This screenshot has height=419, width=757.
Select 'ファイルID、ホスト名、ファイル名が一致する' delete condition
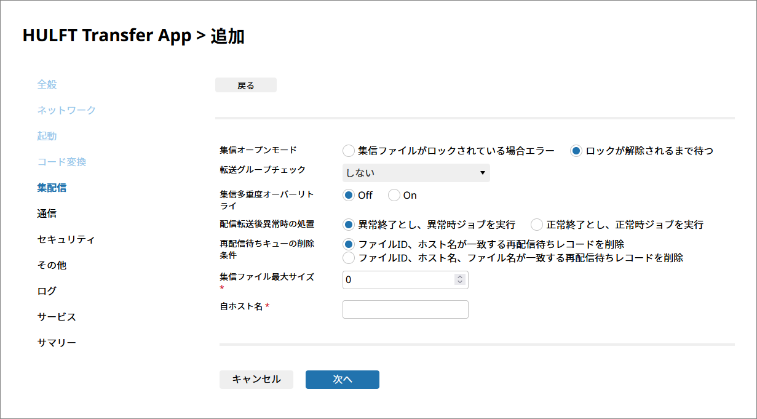click(x=349, y=258)
